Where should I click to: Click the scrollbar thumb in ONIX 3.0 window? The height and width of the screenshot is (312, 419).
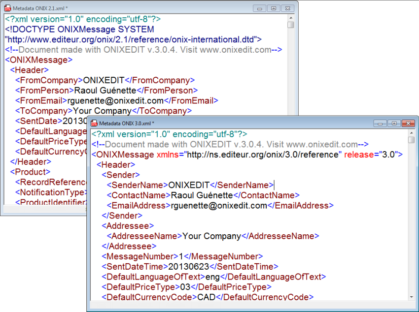coord(412,140)
